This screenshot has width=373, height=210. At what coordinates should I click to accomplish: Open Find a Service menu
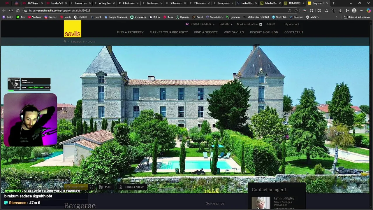click(x=206, y=32)
